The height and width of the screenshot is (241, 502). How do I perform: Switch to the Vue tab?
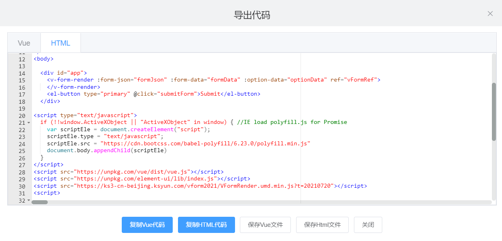click(24, 43)
